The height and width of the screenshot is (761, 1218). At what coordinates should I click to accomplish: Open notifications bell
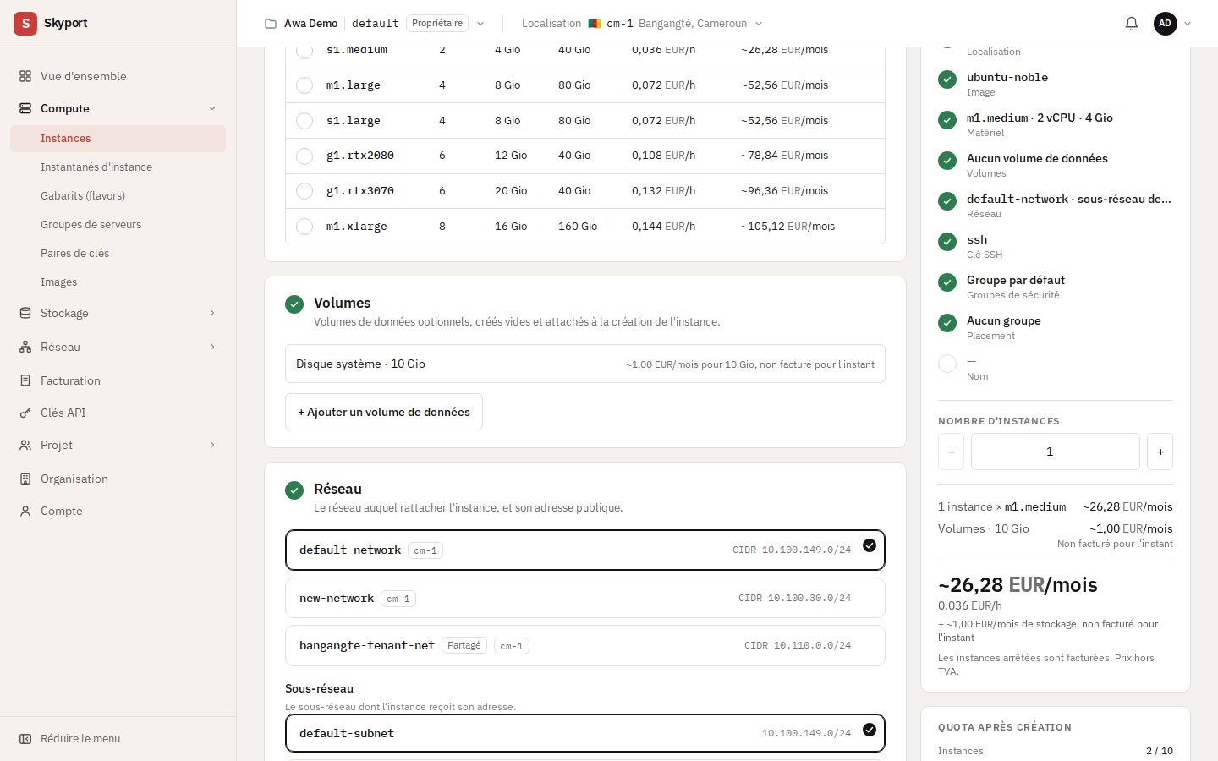[x=1132, y=24]
